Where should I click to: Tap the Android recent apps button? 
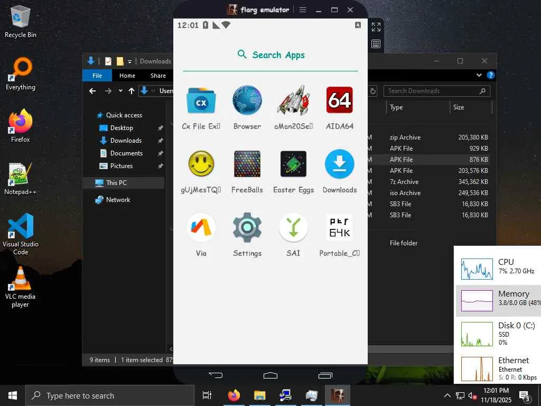pos(325,375)
